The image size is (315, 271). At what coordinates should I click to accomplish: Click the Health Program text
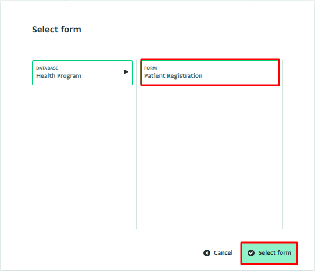[x=59, y=76]
